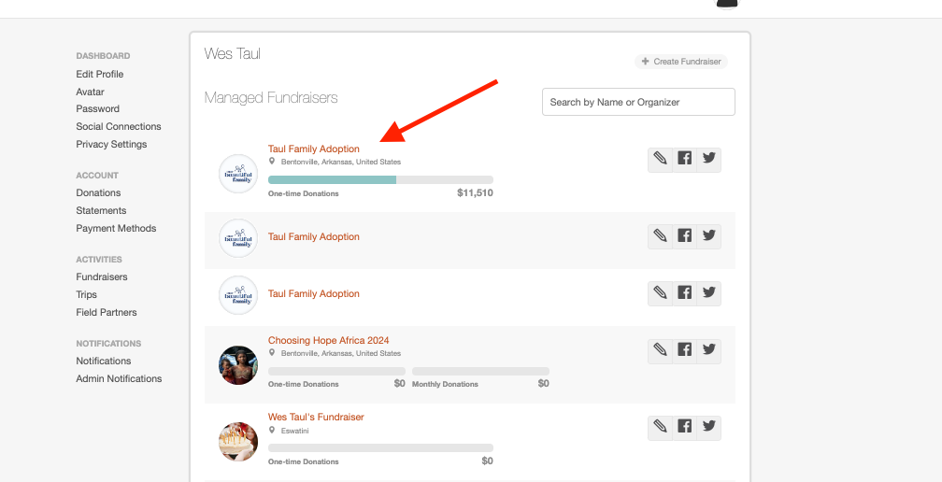Click the teal one-time donations progress bar
Screen dimensions: 942x482
(x=332, y=179)
